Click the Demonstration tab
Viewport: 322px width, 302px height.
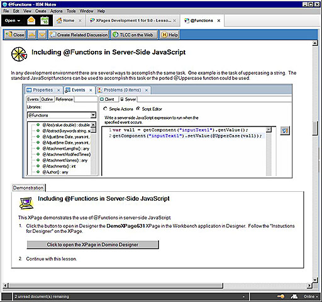[x=28, y=187]
